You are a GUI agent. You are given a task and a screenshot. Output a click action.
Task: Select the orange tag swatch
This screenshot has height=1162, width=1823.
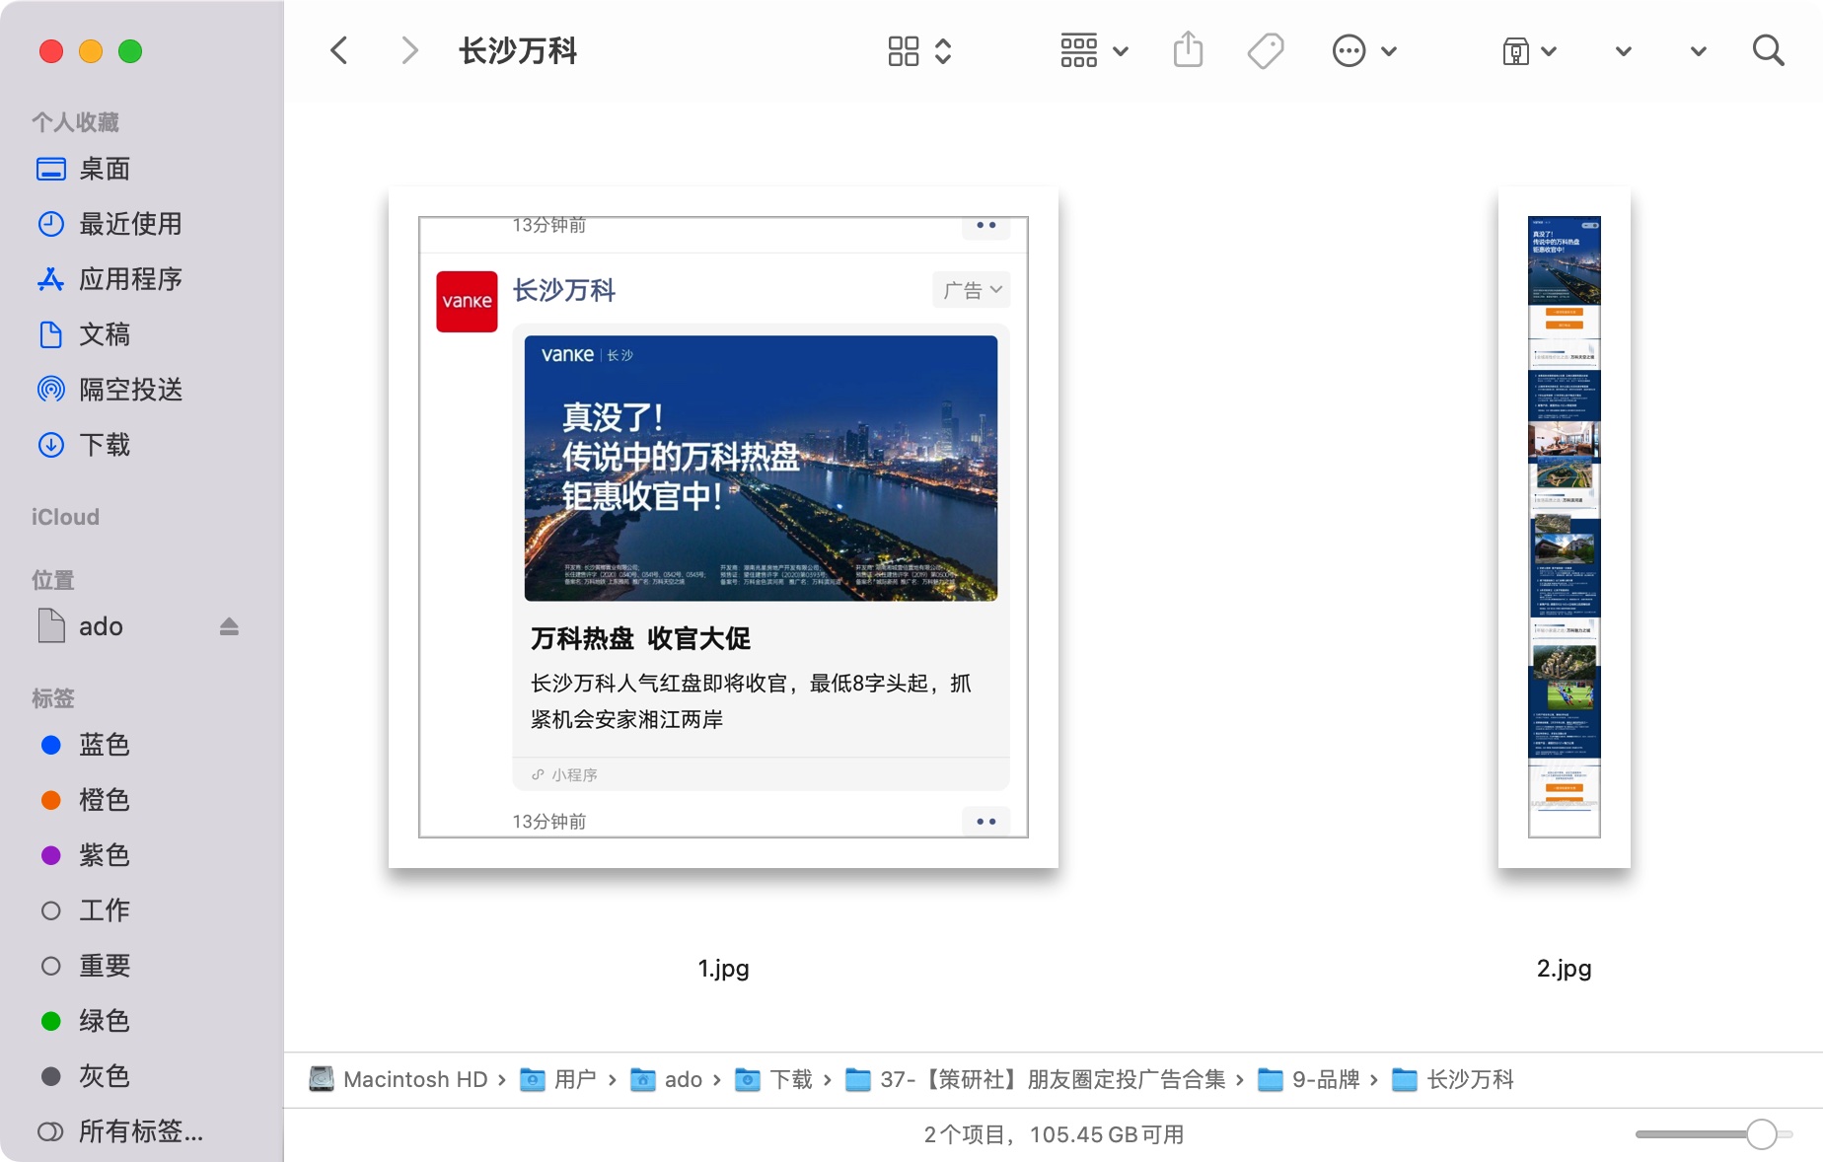coord(51,800)
